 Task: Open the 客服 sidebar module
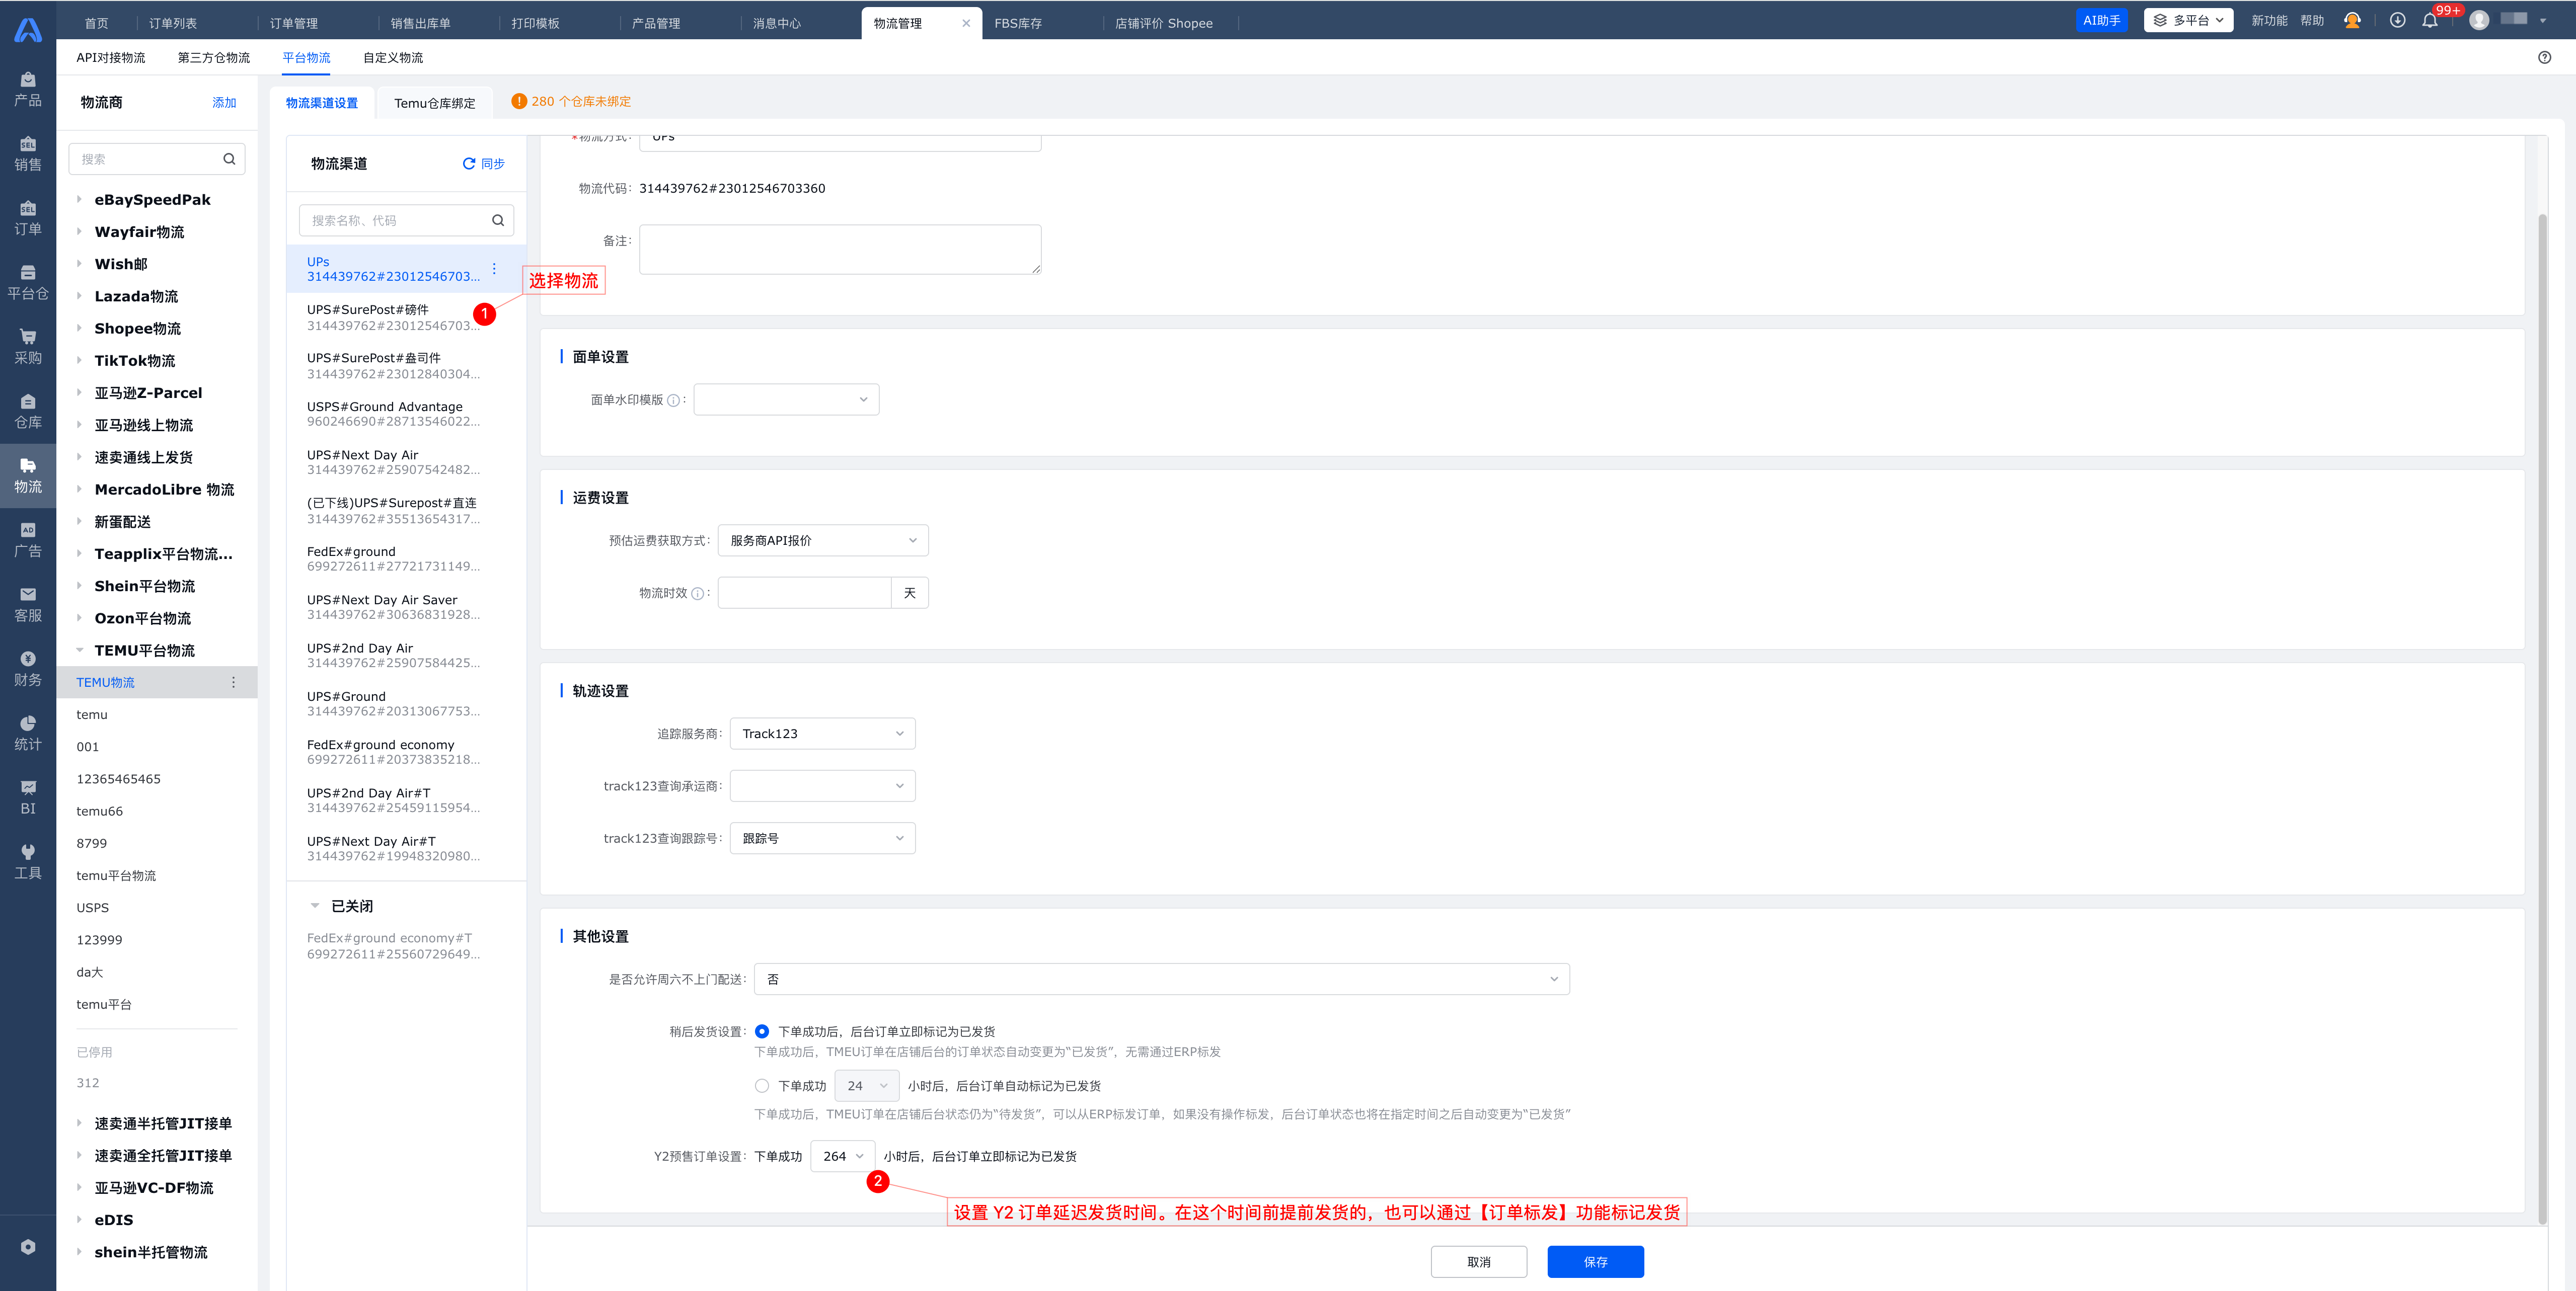pos(28,605)
